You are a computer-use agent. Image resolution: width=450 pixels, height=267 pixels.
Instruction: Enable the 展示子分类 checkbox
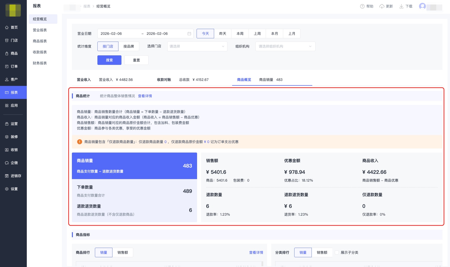[x=337, y=252]
